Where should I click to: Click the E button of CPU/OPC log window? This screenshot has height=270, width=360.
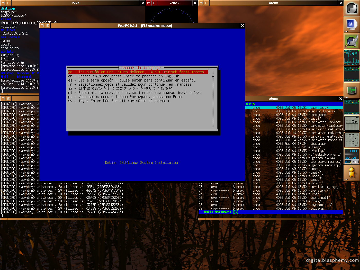pos(8,99)
